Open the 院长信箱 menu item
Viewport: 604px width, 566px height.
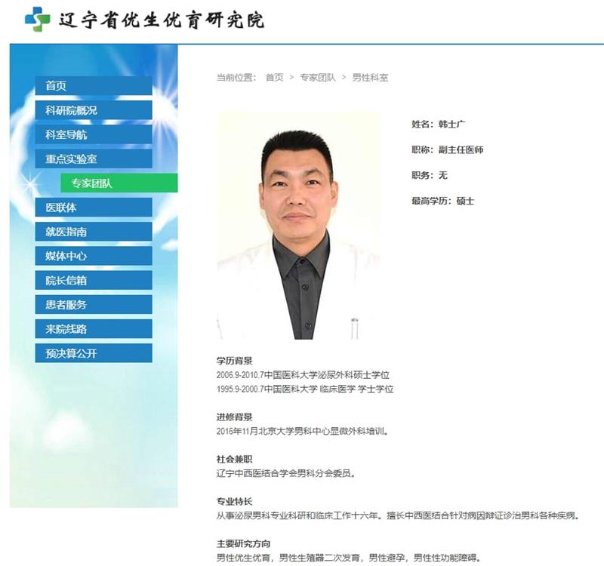tap(94, 280)
